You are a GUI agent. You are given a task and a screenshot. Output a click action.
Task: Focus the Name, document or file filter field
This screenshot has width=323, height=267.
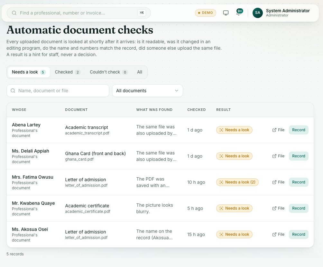(58, 91)
